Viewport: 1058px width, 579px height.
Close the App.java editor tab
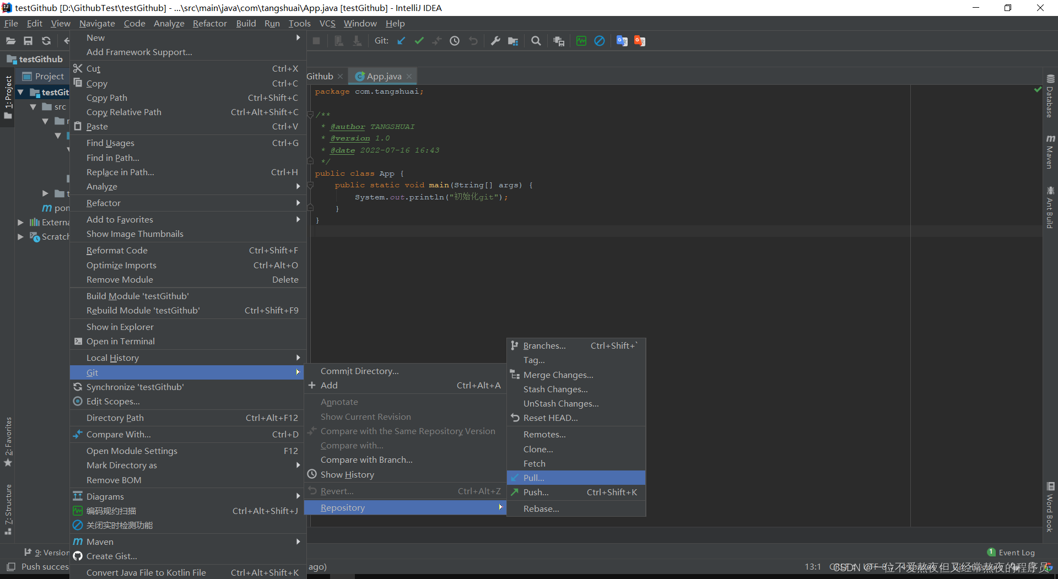[409, 77]
